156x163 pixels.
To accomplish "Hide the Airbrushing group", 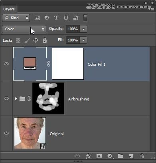I will pos(6,98).
